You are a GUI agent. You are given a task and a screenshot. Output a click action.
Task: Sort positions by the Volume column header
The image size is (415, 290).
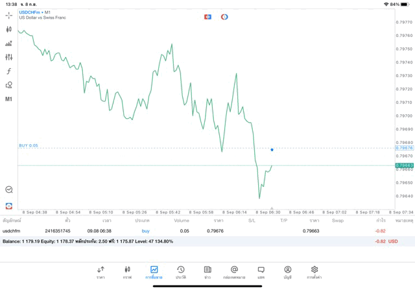[182, 221]
